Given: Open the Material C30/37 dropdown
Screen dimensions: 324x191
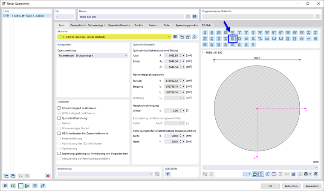Looking at the screenshot, I should 169,37.
